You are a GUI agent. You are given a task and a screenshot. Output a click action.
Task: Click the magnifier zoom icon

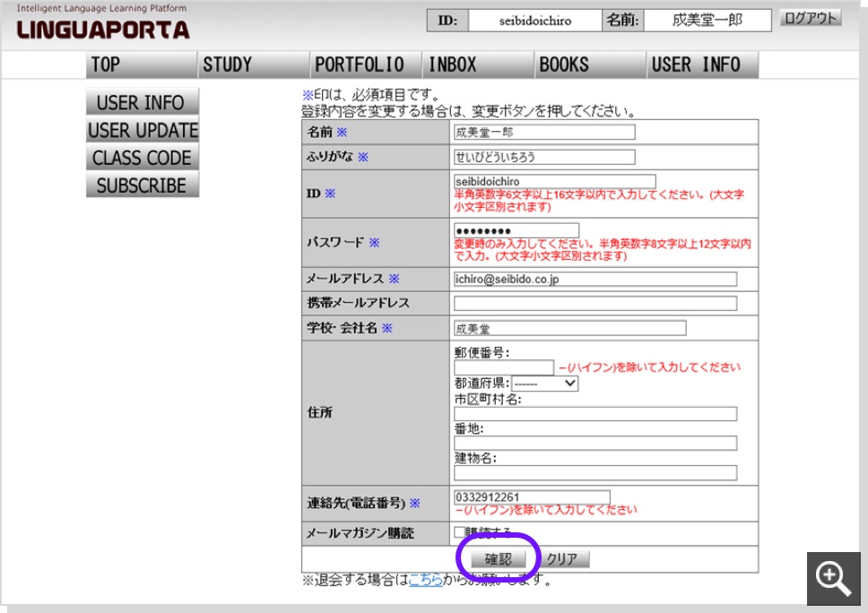click(x=835, y=579)
